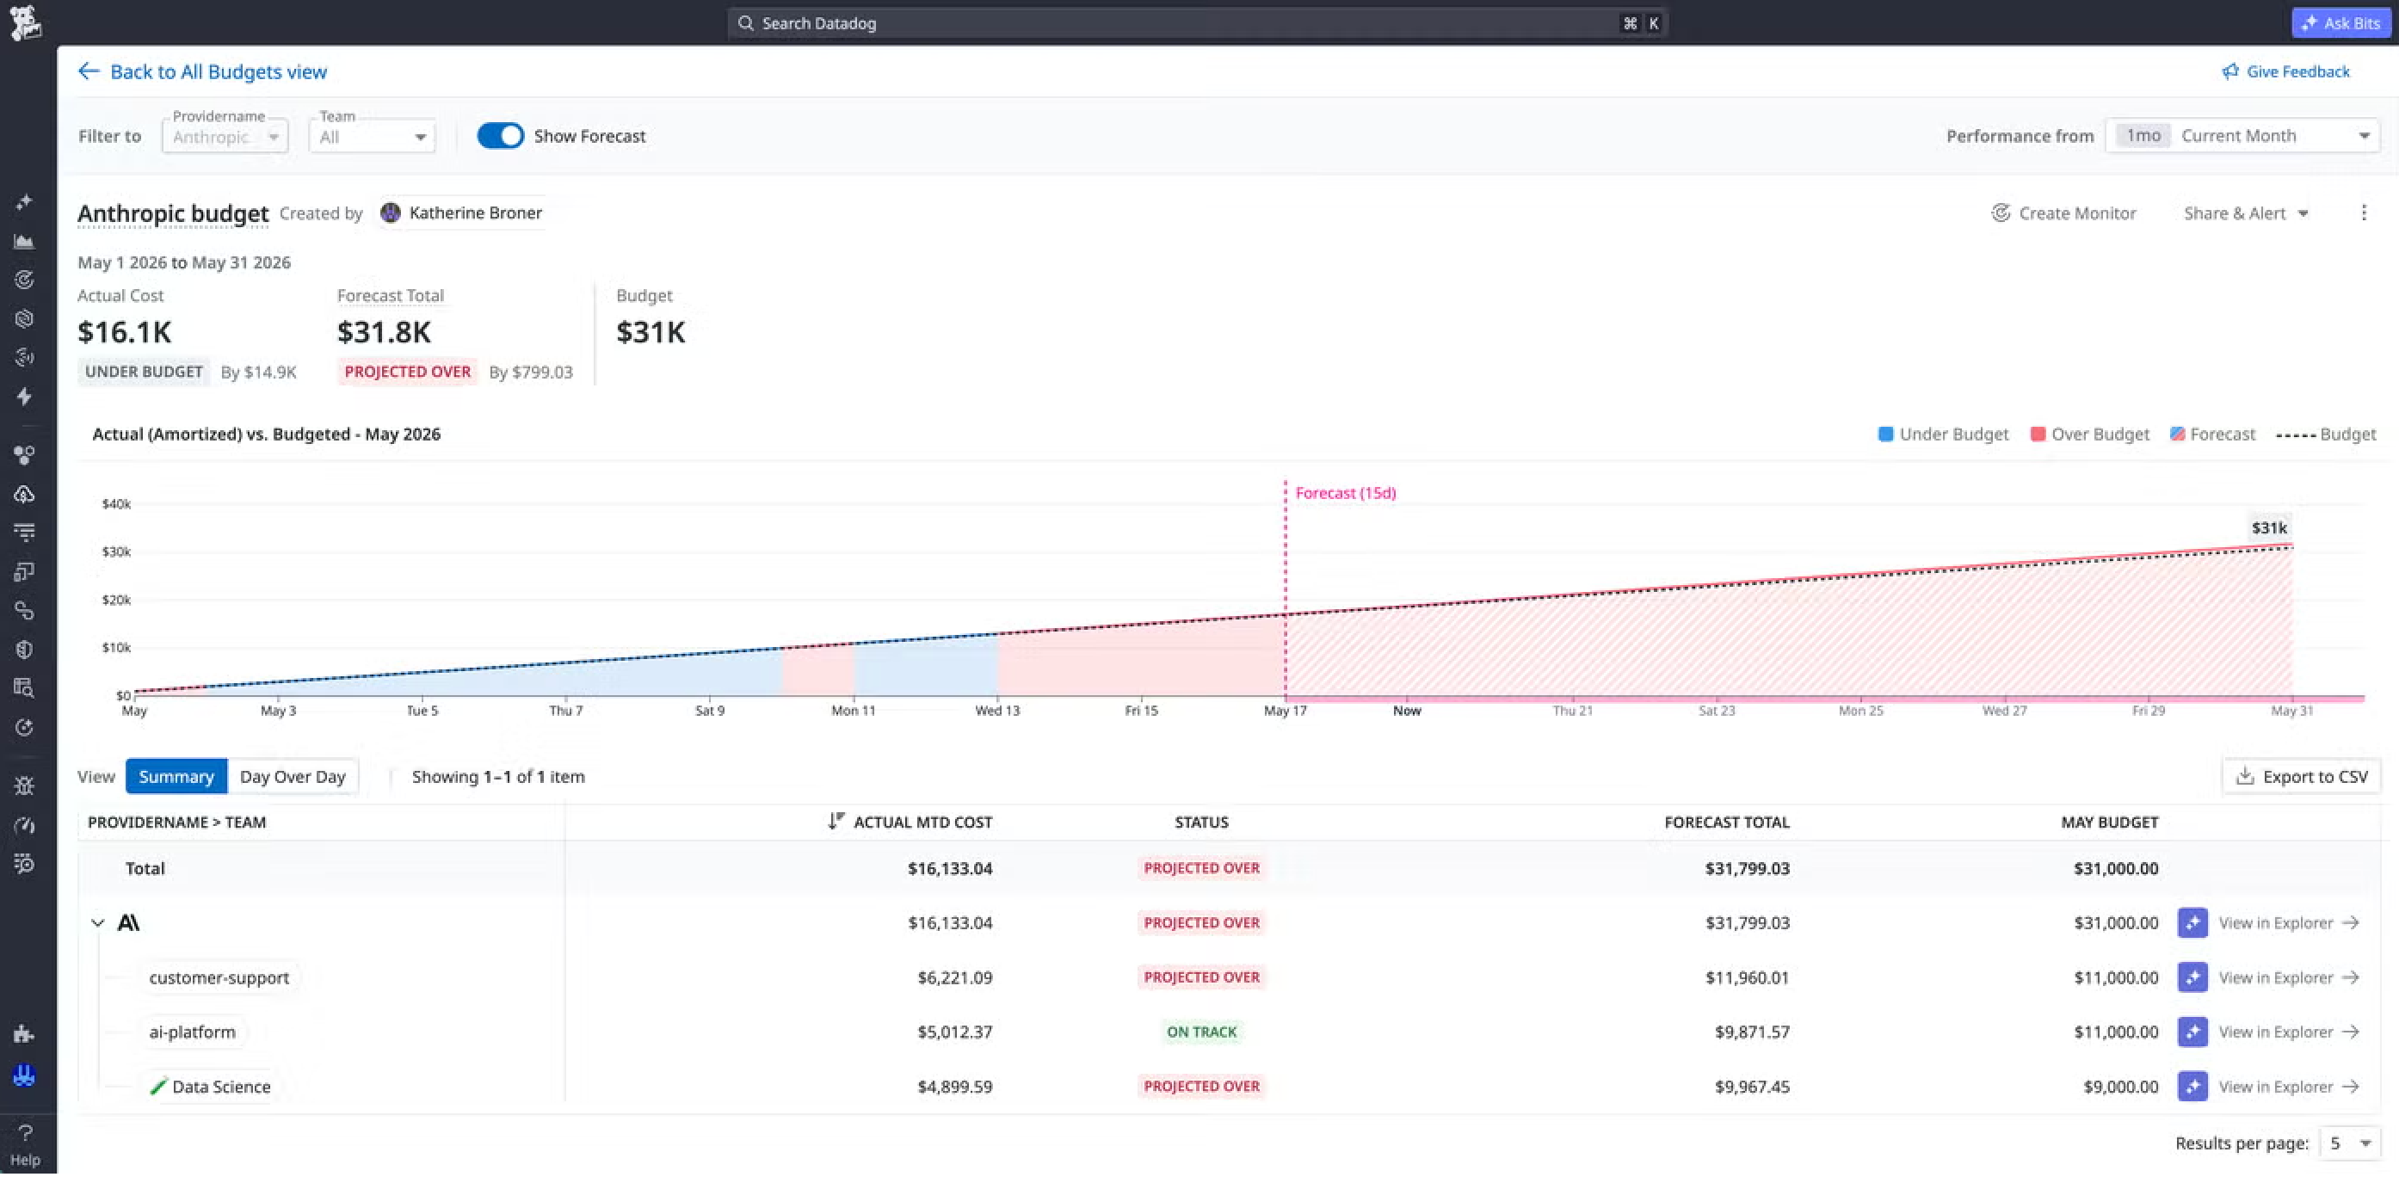This screenshot has height=1177, width=2399.
Task: Click sparkle icon in ai-platform row
Action: click(x=2192, y=1032)
